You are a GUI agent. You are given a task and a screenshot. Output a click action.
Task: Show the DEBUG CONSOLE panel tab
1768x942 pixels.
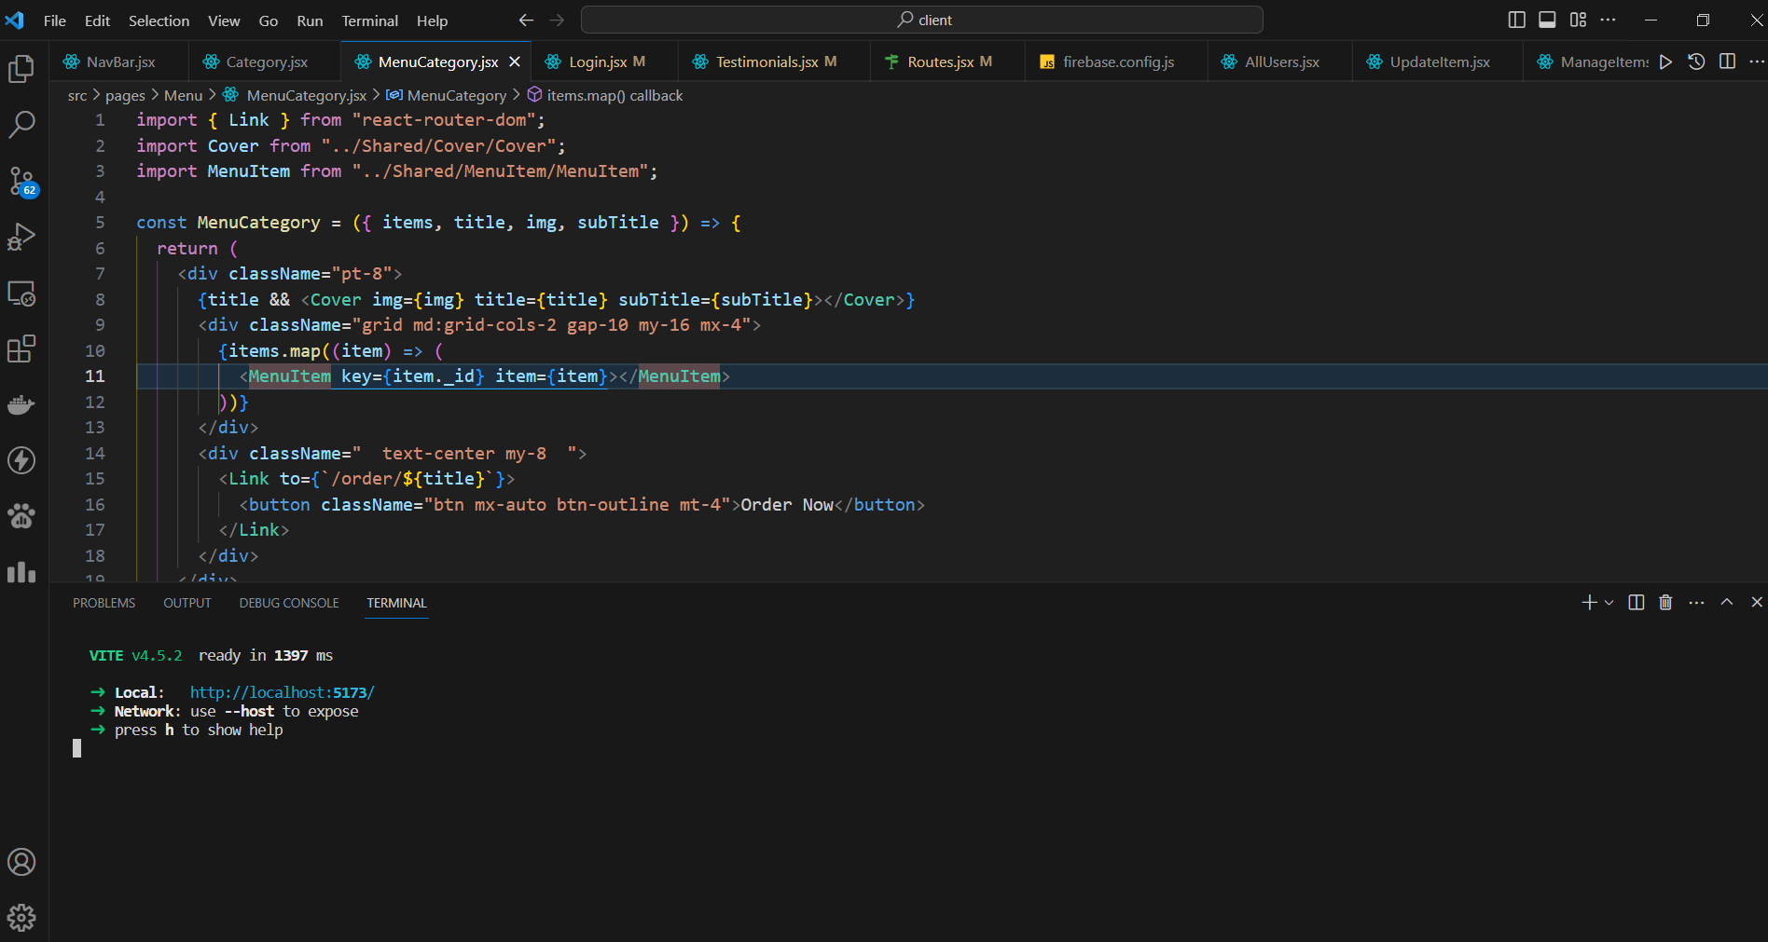pyautogui.click(x=289, y=603)
